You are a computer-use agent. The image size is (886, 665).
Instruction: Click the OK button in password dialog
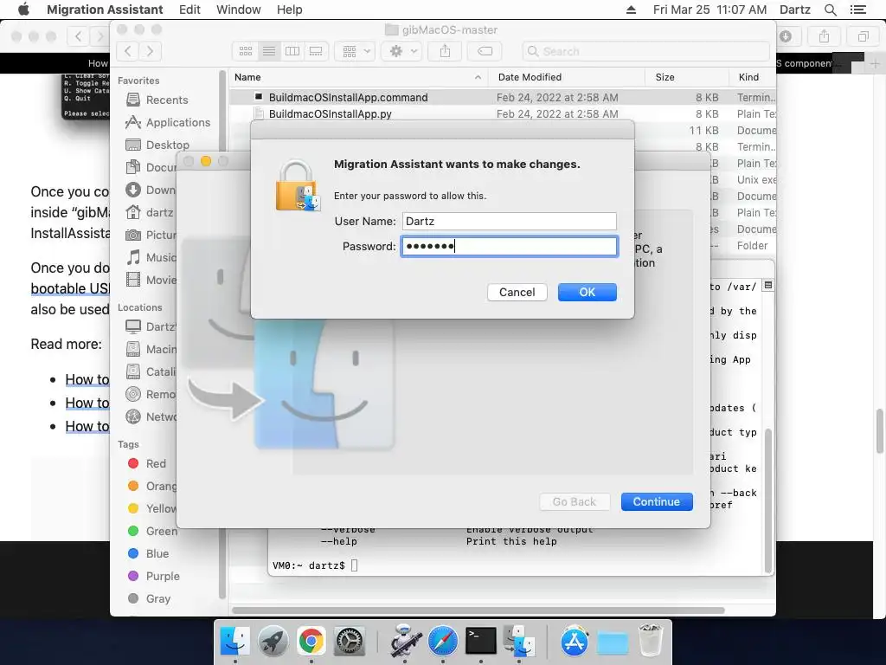pyautogui.click(x=587, y=293)
